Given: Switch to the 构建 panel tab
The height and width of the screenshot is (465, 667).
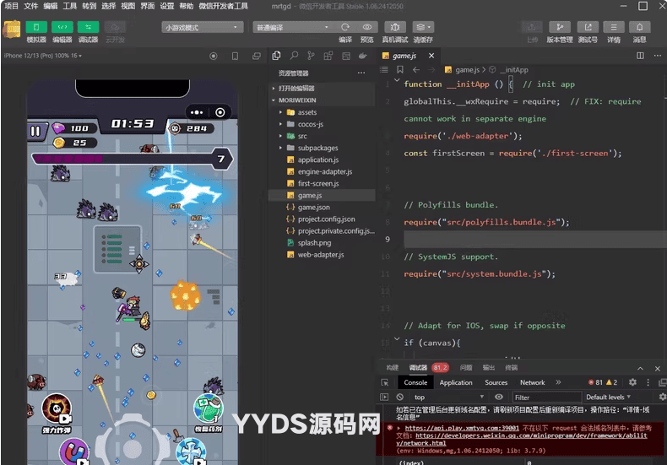Looking at the screenshot, I should pyautogui.click(x=393, y=368).
